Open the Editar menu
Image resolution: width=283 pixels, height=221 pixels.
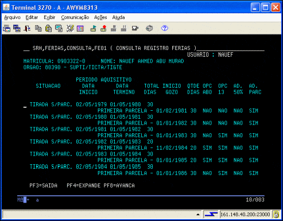pos(32,17)
